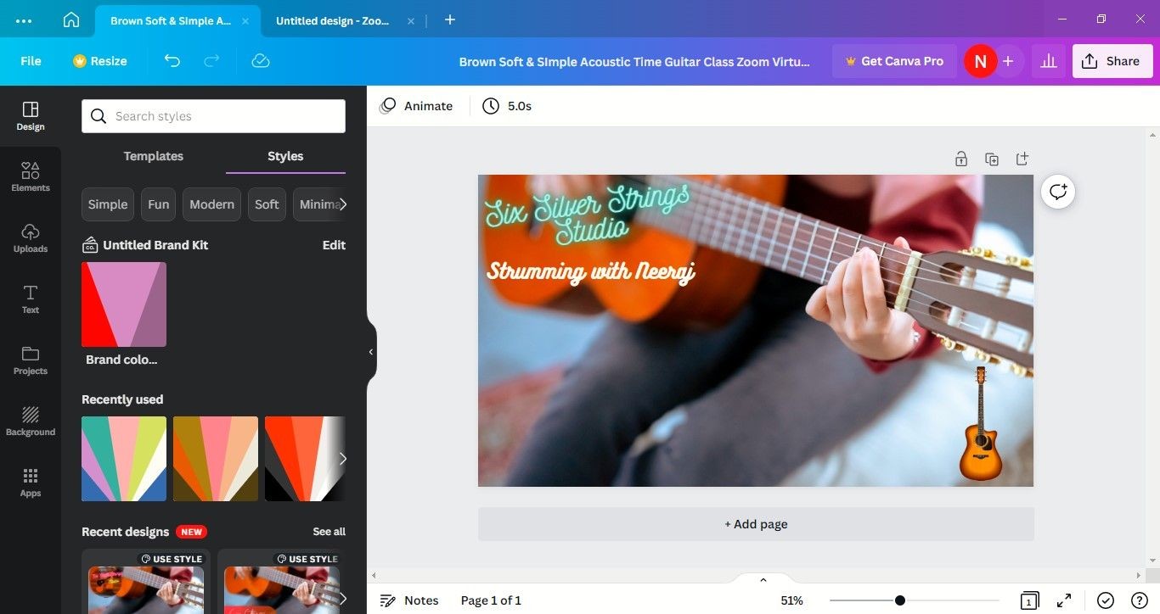
Task: Select the Brand colors palette swatch
Action: point(124,304)
